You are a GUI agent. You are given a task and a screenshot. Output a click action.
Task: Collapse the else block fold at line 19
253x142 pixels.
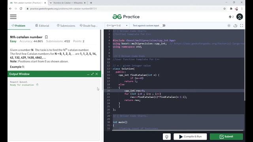(x=111, y=88)
